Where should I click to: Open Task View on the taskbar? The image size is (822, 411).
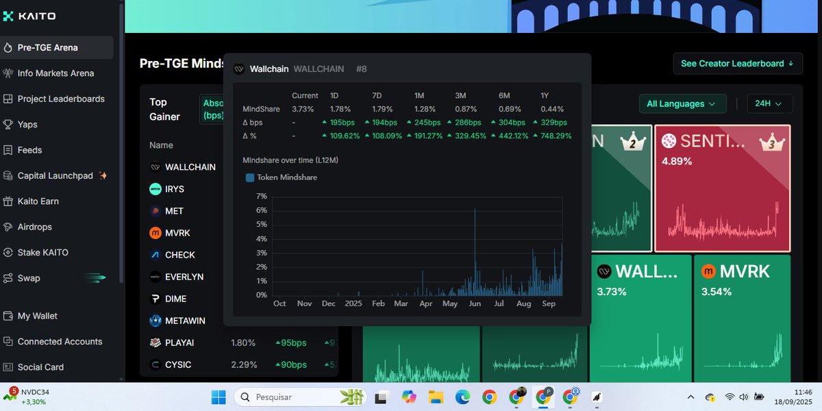382,397
